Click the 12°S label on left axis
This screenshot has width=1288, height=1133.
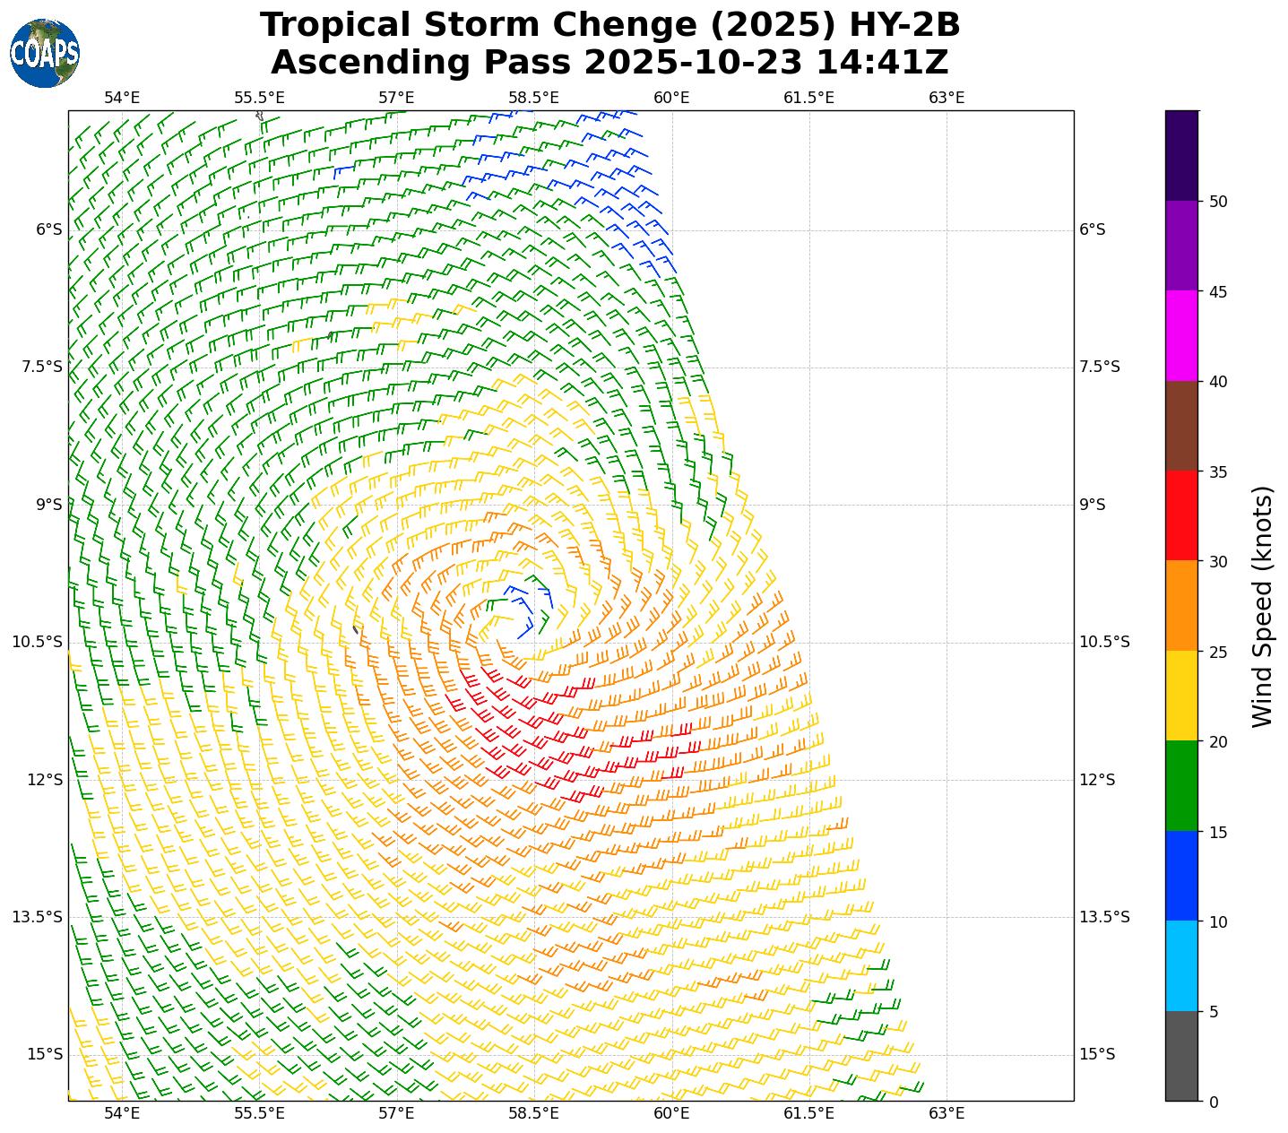[45, 780]
